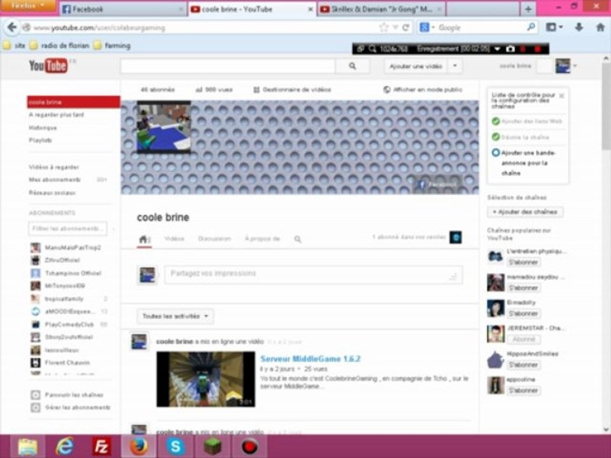Click the Facebook link on channel banner

[437, 184]
